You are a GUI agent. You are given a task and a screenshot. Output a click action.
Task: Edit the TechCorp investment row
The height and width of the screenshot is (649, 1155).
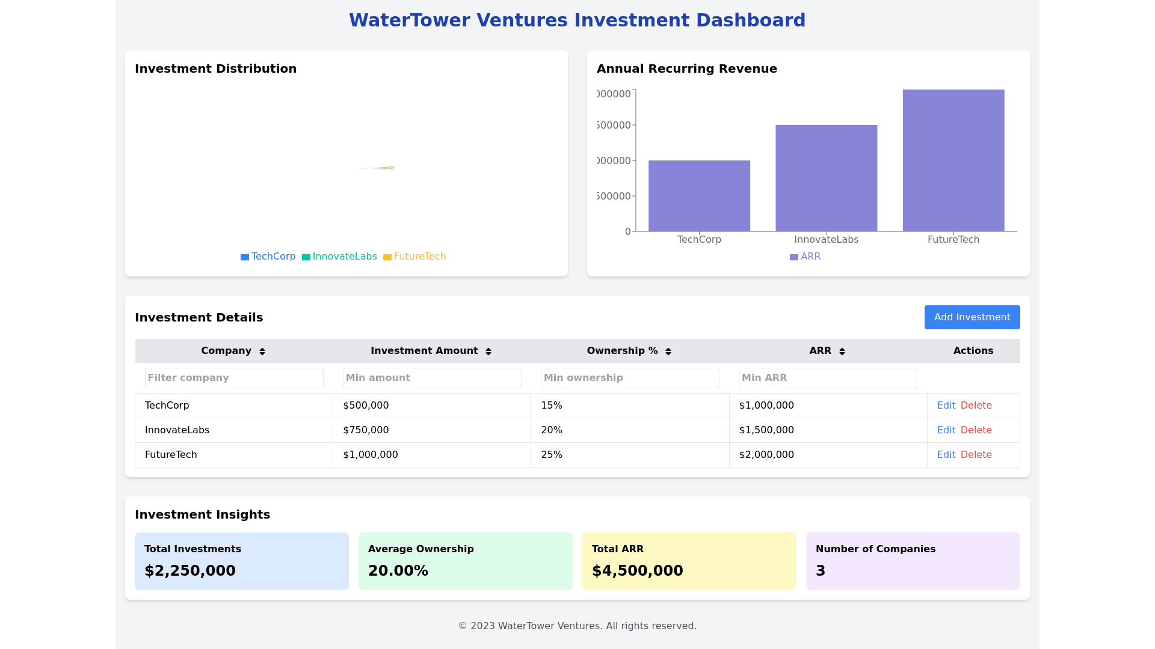946,406
